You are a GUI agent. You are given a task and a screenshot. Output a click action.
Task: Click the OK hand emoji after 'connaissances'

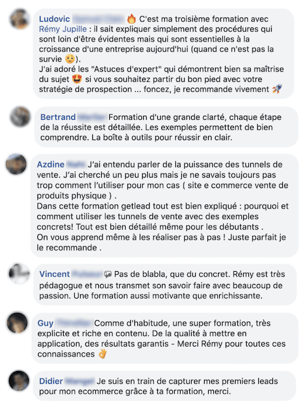click(102, 354)
